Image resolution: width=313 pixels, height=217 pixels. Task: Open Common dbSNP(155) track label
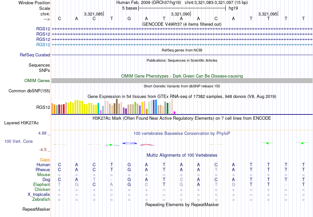click(29, 91)
